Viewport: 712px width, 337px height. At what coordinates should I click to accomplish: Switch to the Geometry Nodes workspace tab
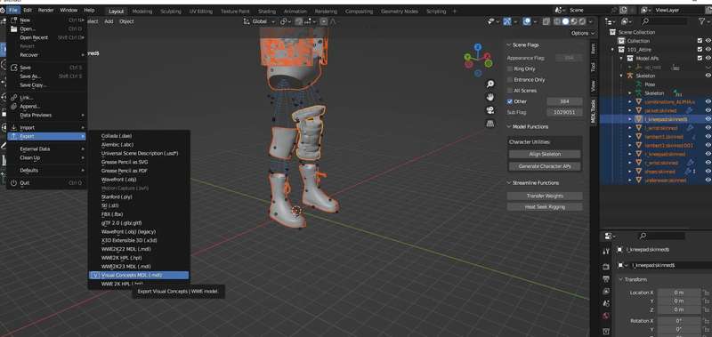tap(399, 12)
